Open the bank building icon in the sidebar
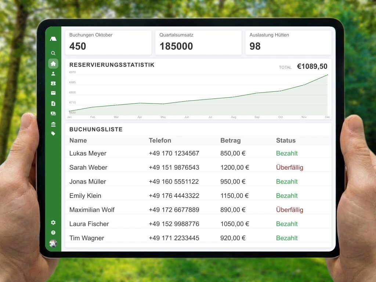 point(53,124)
